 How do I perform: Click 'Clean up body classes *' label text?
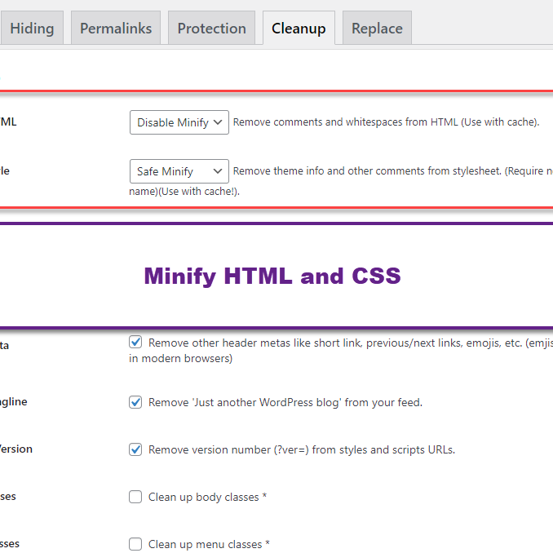point(207,497)
